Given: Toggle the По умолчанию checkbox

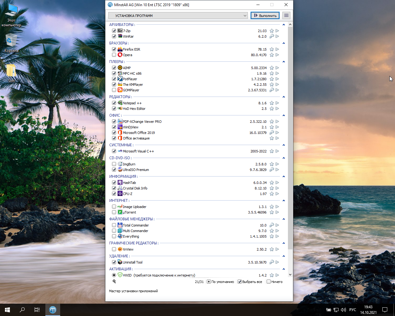Looking at the screenshot, I should (209, 282).
